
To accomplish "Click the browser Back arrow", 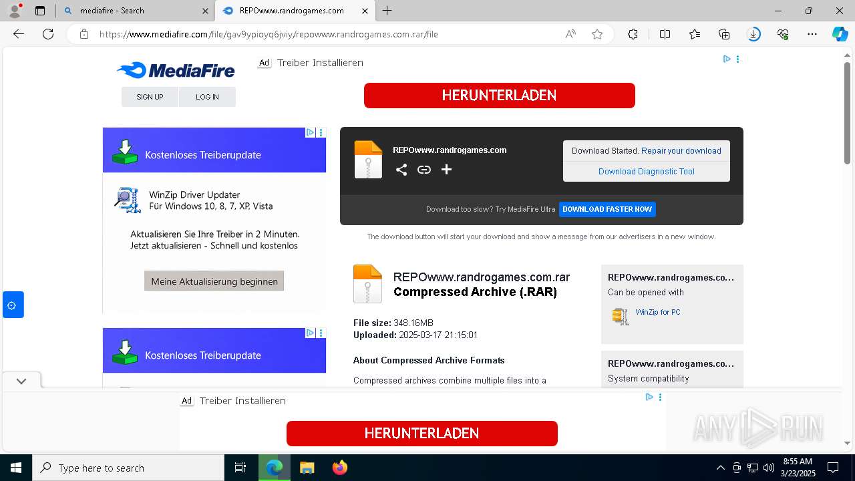I will click(19, 34).
